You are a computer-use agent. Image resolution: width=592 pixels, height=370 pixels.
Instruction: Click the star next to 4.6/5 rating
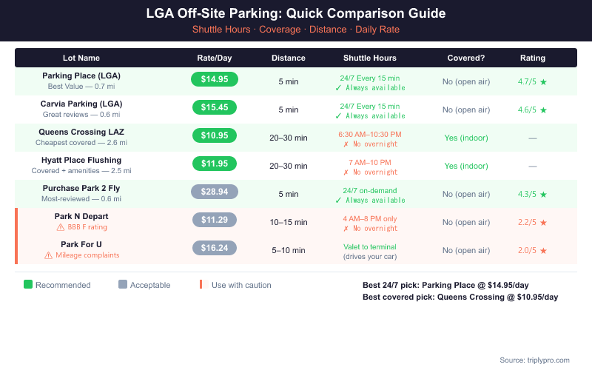(543, 110)
